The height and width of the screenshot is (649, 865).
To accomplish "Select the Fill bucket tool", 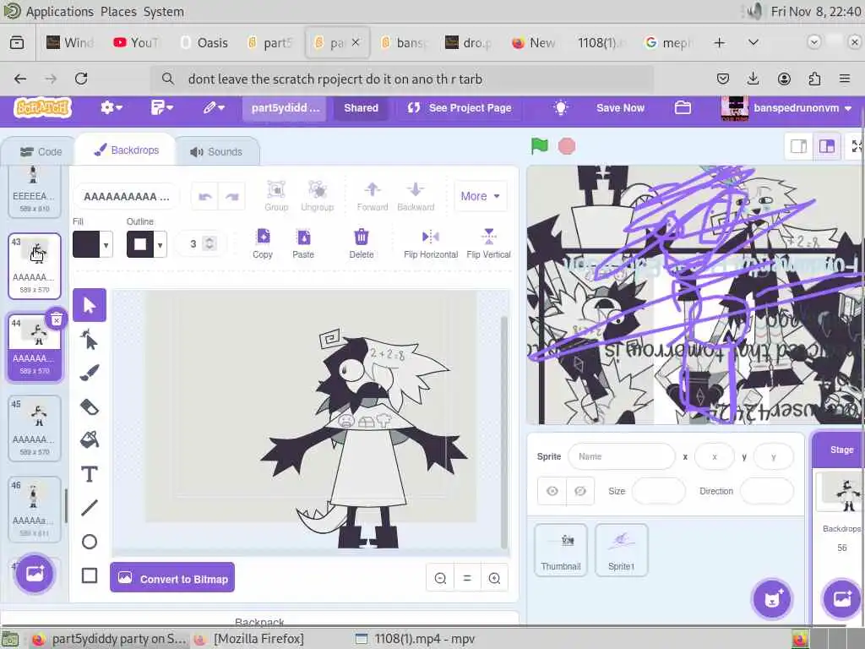I will (x=90, y=439).
